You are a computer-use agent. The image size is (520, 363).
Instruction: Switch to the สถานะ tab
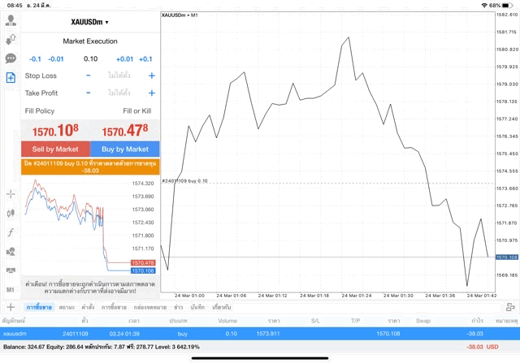(x=67, y=308)
